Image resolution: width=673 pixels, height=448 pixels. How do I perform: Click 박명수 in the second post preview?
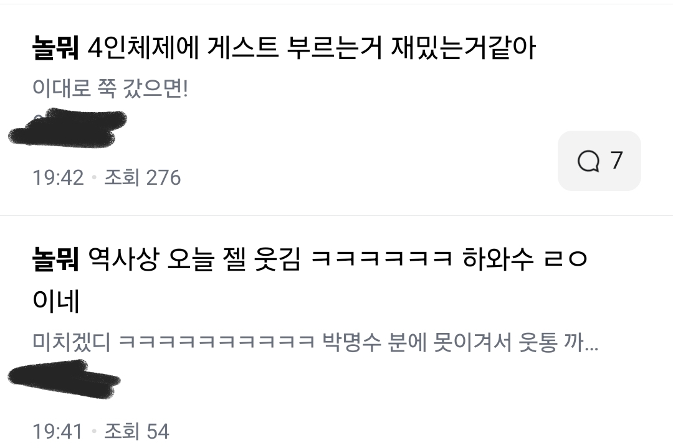pyautogui.click(x=351, y=342)
